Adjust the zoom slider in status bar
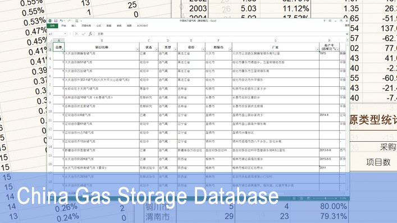The image size is (397, 223). (325, 198)
